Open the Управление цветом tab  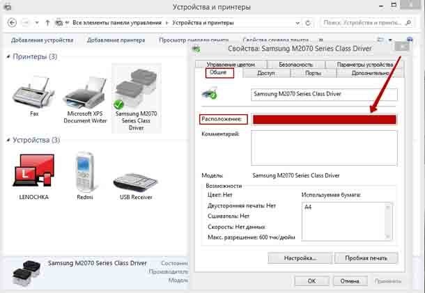(x=231, y=65)
